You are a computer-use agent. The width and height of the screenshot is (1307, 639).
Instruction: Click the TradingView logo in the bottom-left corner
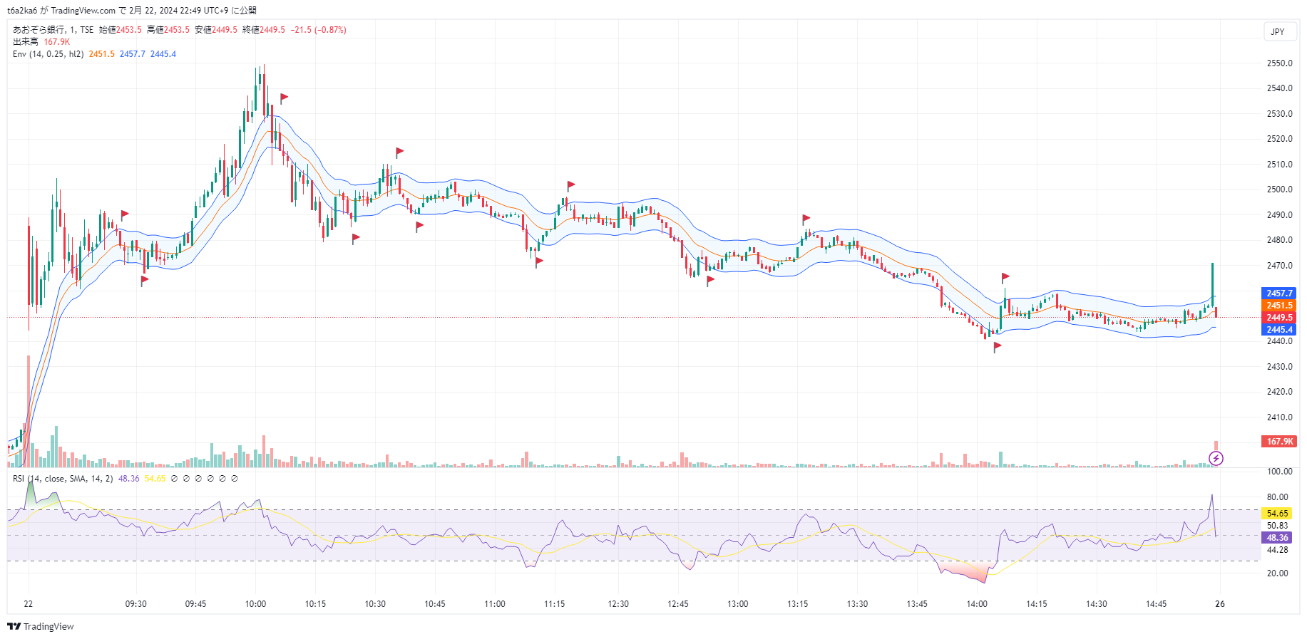click(41, 626)
